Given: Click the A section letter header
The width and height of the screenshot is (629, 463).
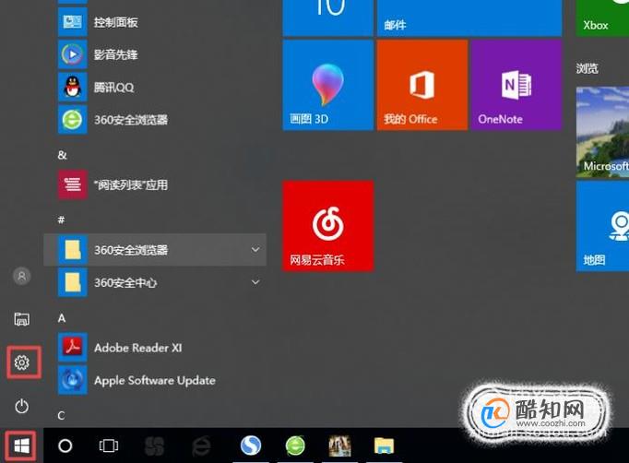Looking at the screenshot, I should pyautogui.click(x=62, y=318).
